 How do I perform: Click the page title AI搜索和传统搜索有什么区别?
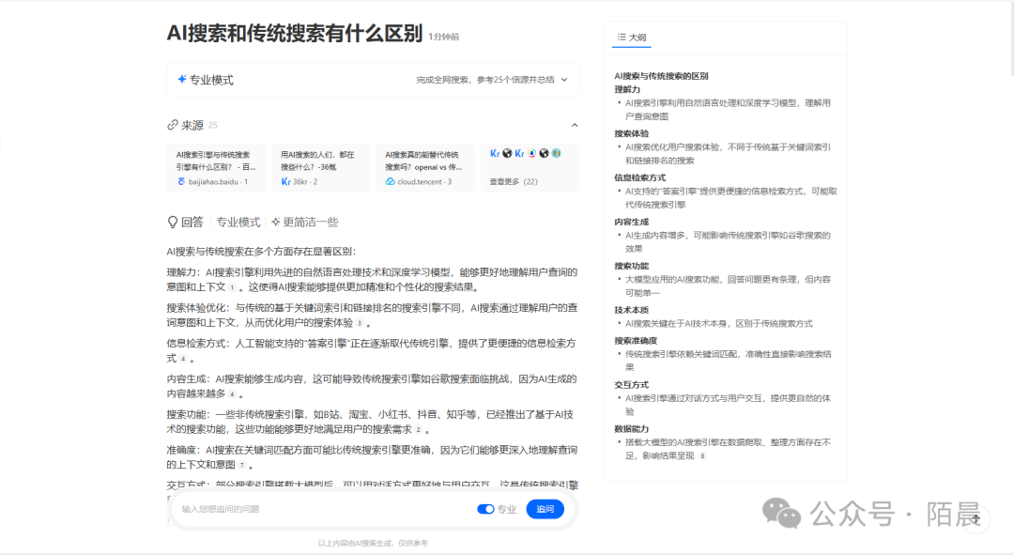[295, 33]
